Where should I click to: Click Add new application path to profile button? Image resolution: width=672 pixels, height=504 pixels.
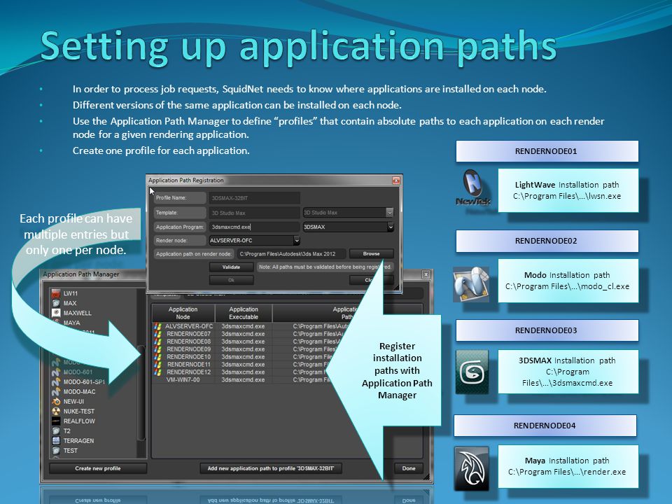[270, 468]
